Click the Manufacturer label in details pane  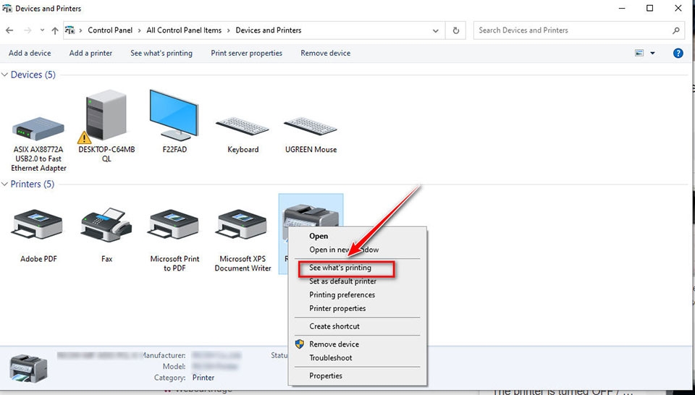pos(164,355)
